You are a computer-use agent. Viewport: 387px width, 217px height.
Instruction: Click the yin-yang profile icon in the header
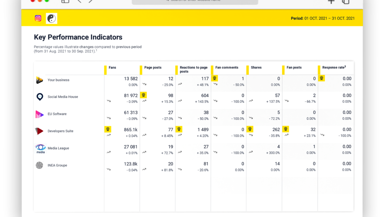click(x=52, y=19)
